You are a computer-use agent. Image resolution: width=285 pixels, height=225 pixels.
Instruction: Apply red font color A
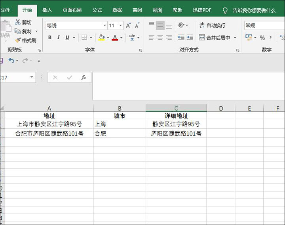pyautogui.click(x=115, y=38)
